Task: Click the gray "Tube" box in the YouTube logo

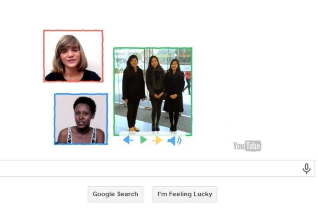Action: (x=253, y=146)
